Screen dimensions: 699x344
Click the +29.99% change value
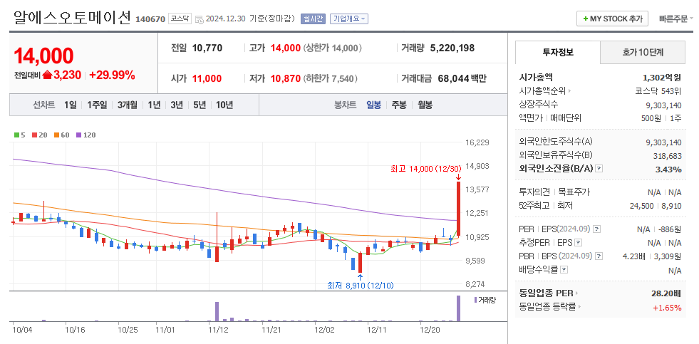click(112, 75)
